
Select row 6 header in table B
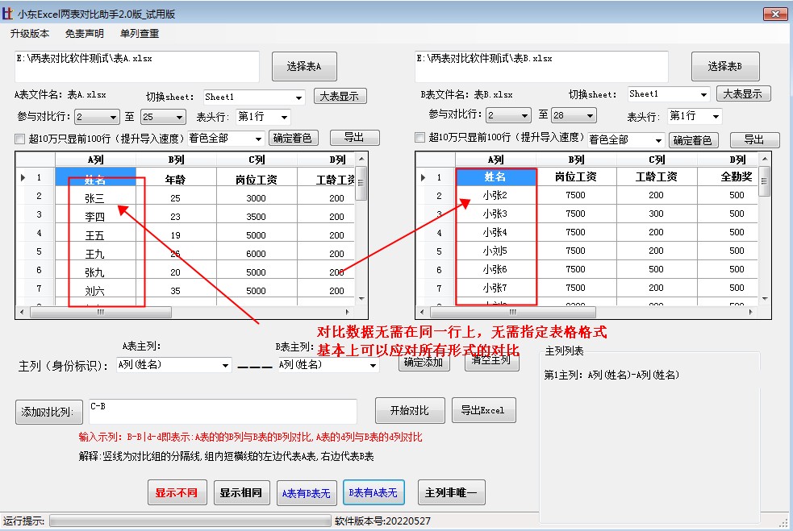(x=436, y=269)
